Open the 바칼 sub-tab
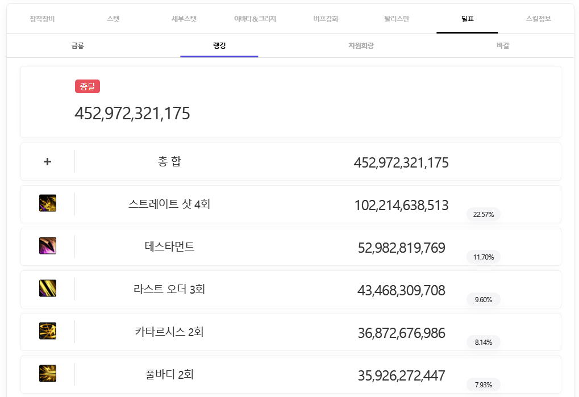 [x=503, y=45]
